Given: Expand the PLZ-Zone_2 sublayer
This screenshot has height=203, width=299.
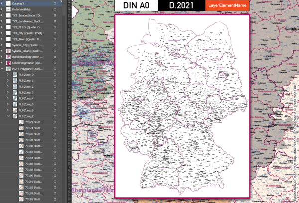Looking at the screenshot, I should [8, 87].
